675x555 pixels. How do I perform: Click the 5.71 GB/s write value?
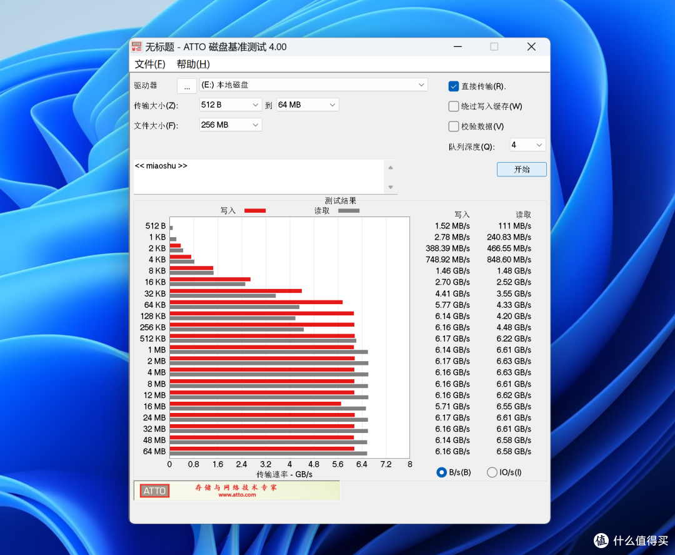452,406
